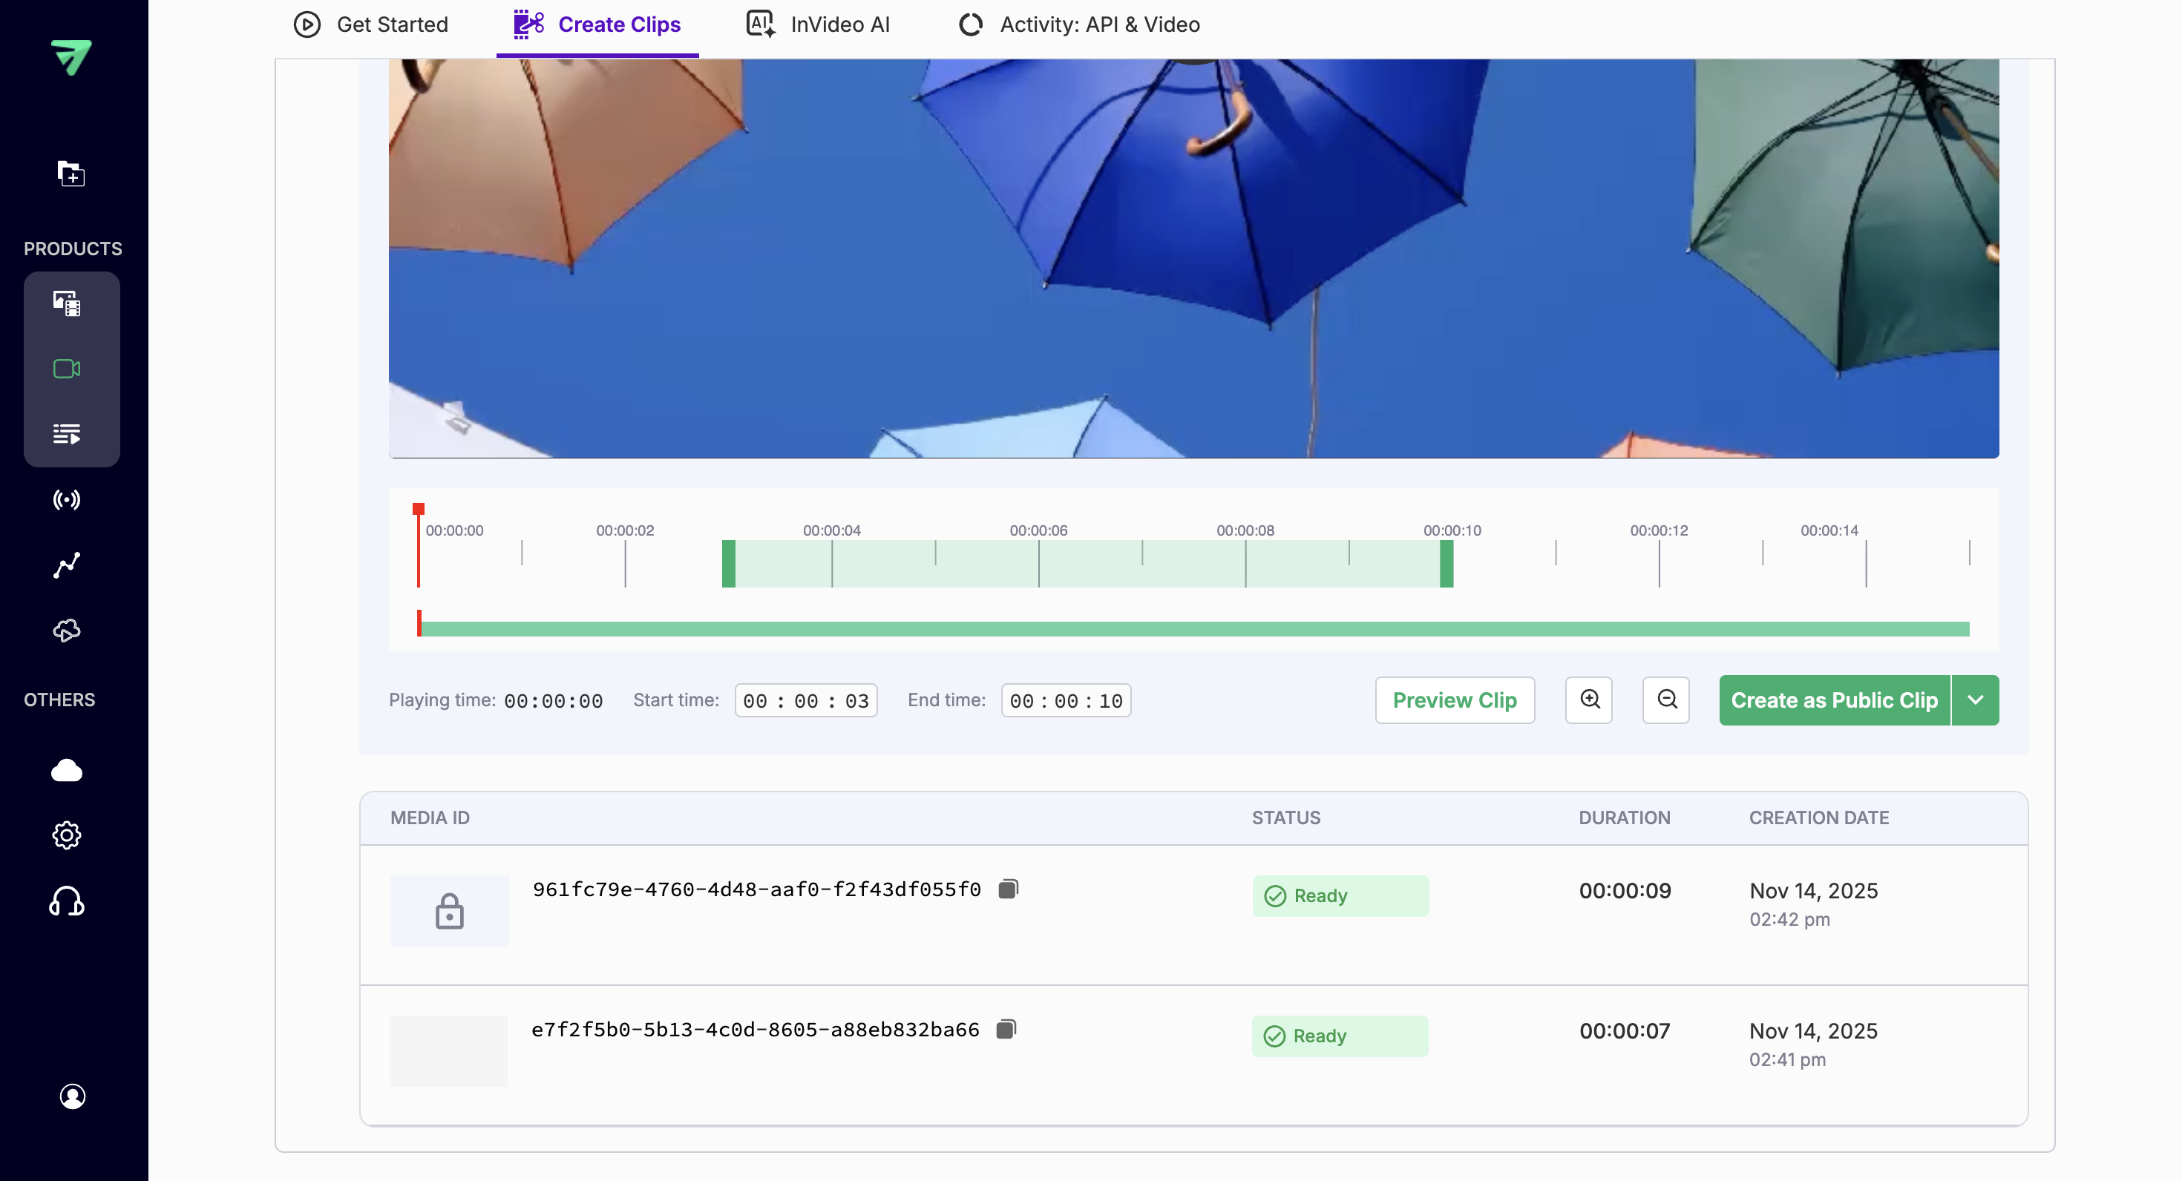The image size is (2182, 1181).
Task: Select the live streaming icon in sidebar
Action: pos(65,499)
